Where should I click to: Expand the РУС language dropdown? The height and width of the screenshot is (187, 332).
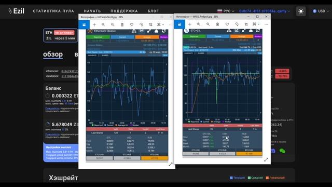tap(226, 11)
